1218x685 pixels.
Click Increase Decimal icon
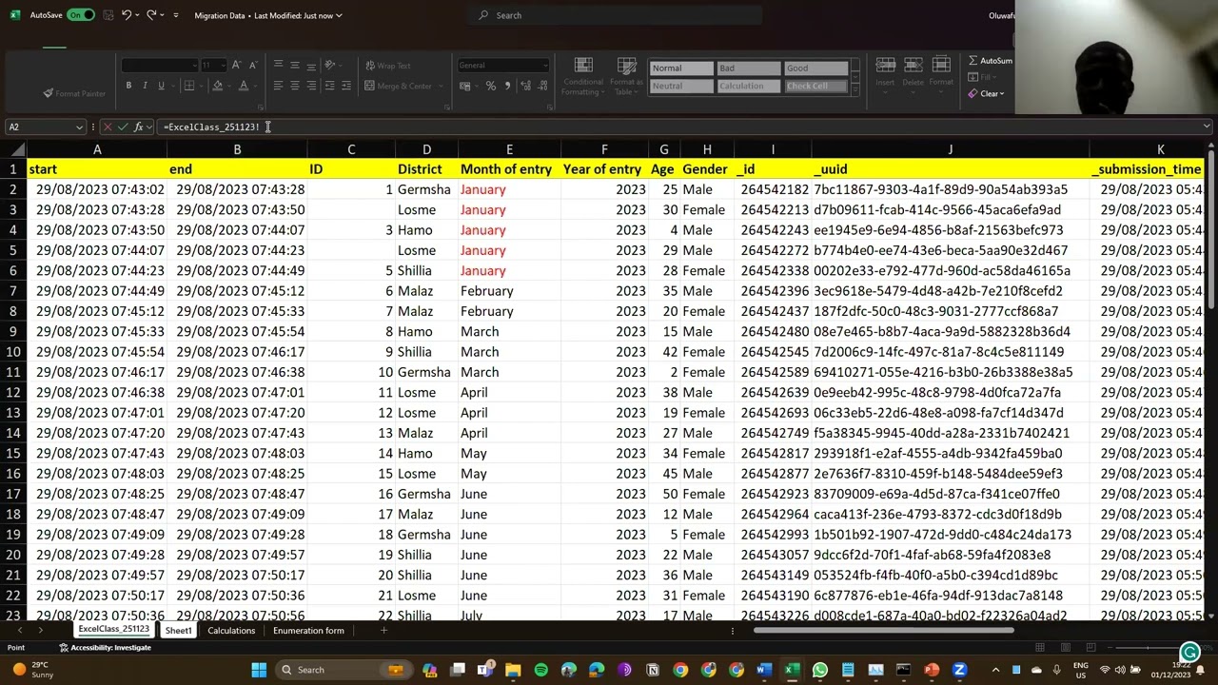(x=526, y=86)
